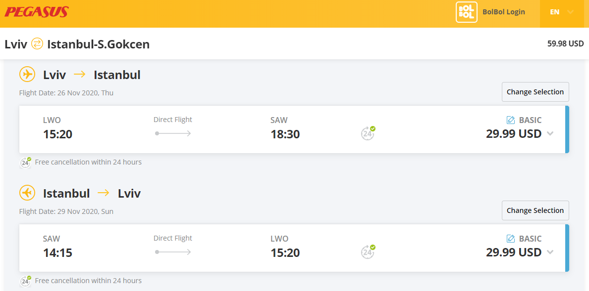Click the 24-hour icon beside 15:20 arrival in return flight
Viewport: 589px width, 291px height.
368,251
